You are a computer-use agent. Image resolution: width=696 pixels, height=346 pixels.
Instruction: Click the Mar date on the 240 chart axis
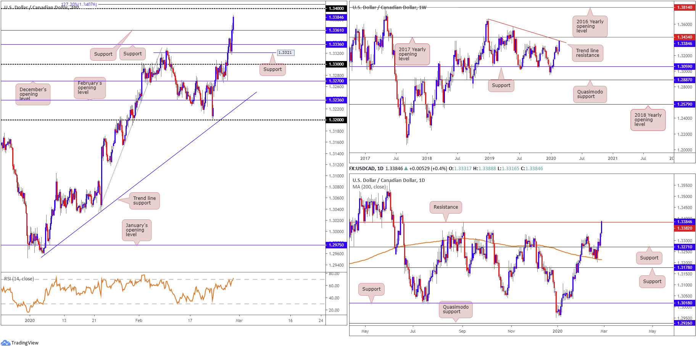[239, 320]
